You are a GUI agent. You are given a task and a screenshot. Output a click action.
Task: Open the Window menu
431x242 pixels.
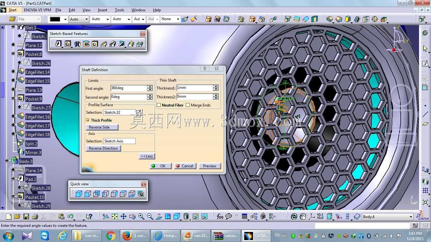[x=139, y=10]
